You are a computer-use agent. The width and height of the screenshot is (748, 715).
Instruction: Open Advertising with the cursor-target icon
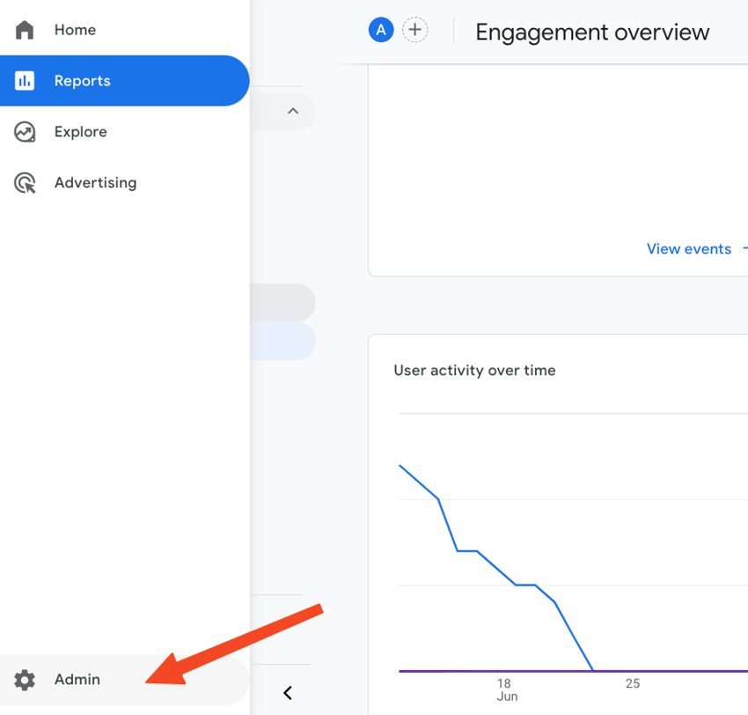[25, 182]
